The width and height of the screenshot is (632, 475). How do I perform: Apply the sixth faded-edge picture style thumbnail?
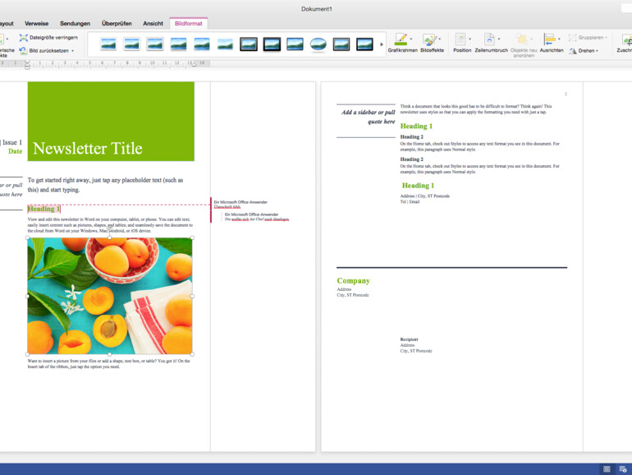(225, 44)
